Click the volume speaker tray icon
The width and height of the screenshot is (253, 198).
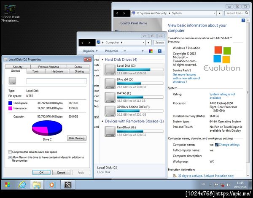point(228,185)
